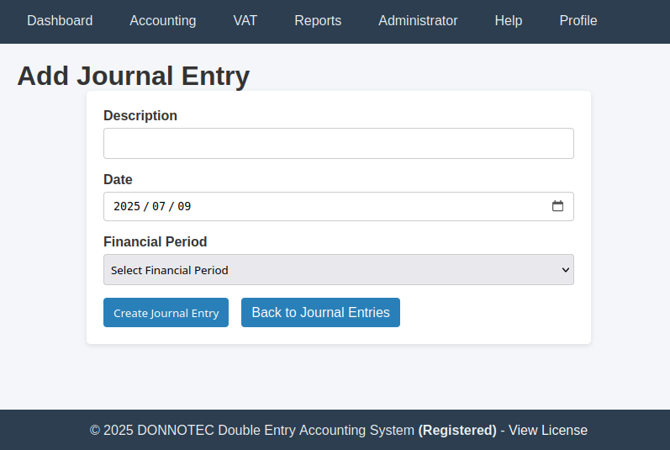This screenshot has width=670, height=450.
Task: Click the Description label
Action: pyautogui.click(x=140, y=115)
